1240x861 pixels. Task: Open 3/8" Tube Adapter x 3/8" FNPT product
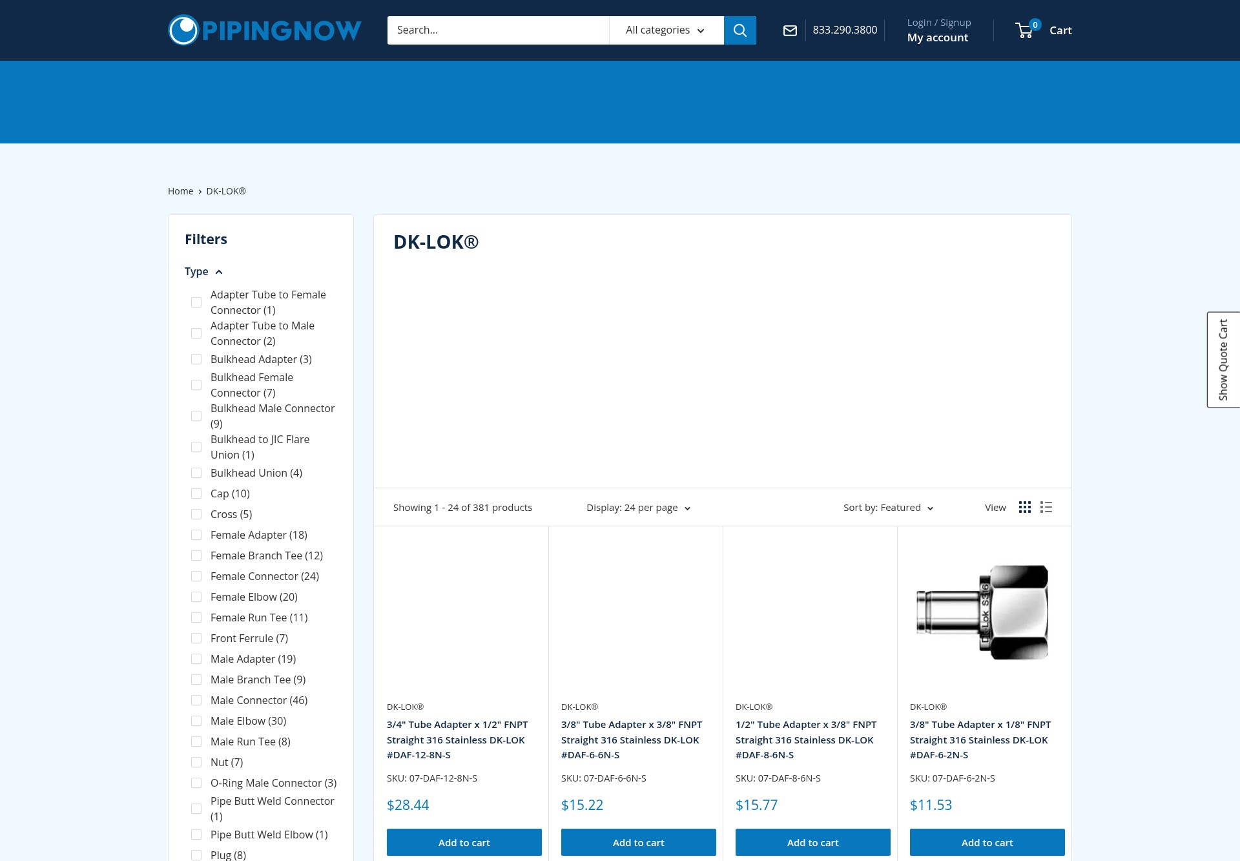632,740
